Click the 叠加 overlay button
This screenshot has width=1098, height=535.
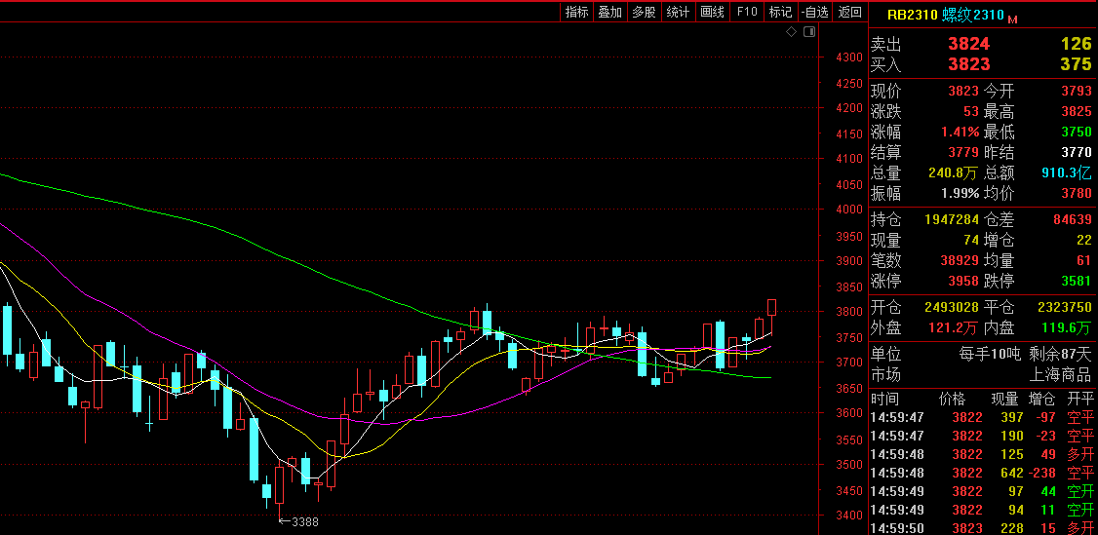coord(609,12)
